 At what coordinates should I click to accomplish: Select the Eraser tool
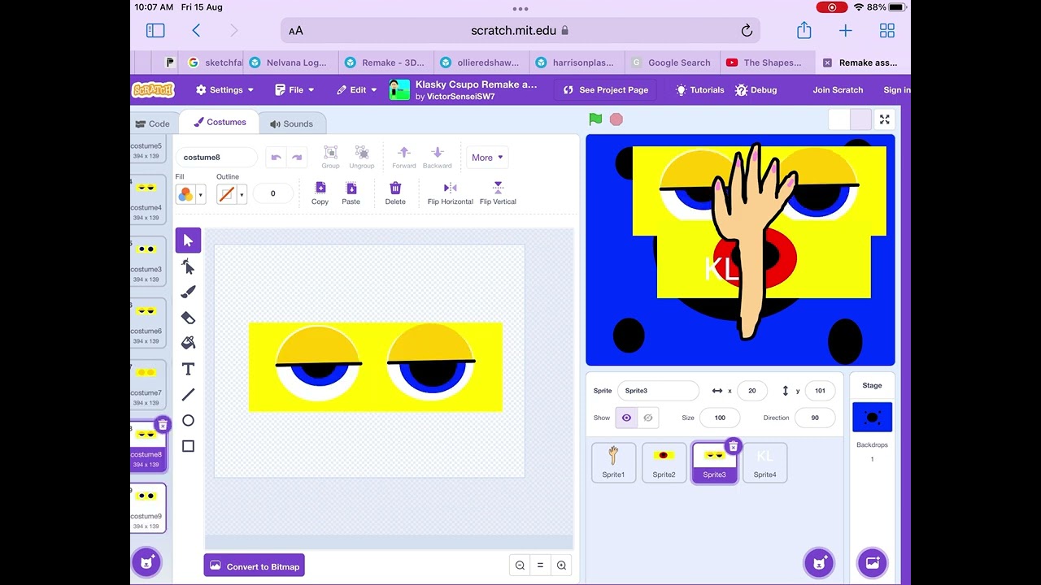coord(188,318)
